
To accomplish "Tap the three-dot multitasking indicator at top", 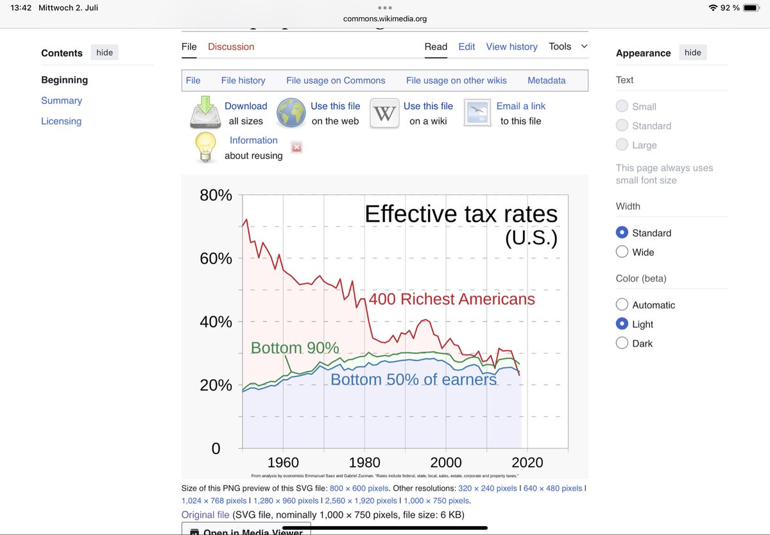I will point(385,8).
